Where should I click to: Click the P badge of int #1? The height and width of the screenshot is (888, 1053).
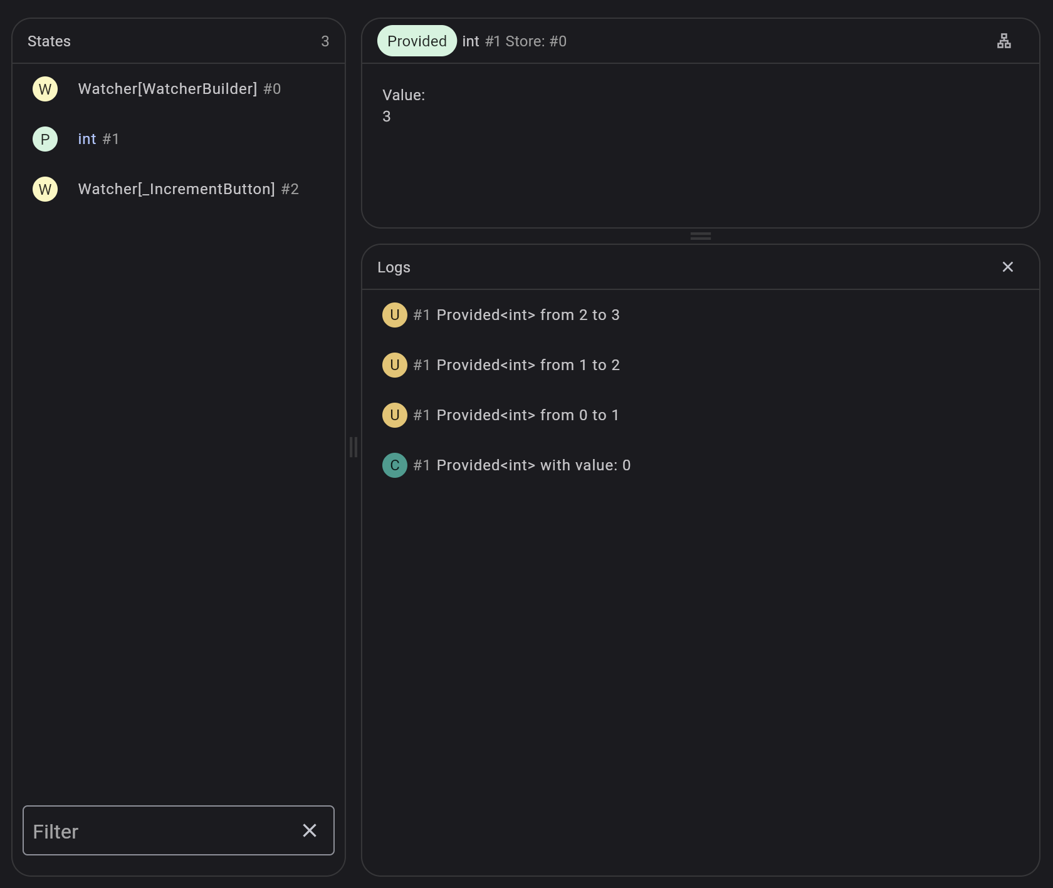[45, 139]
